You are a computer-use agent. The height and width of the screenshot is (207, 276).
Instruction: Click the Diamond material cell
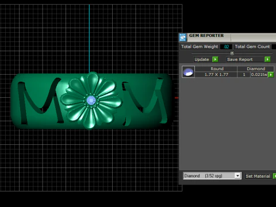(256, 68)
